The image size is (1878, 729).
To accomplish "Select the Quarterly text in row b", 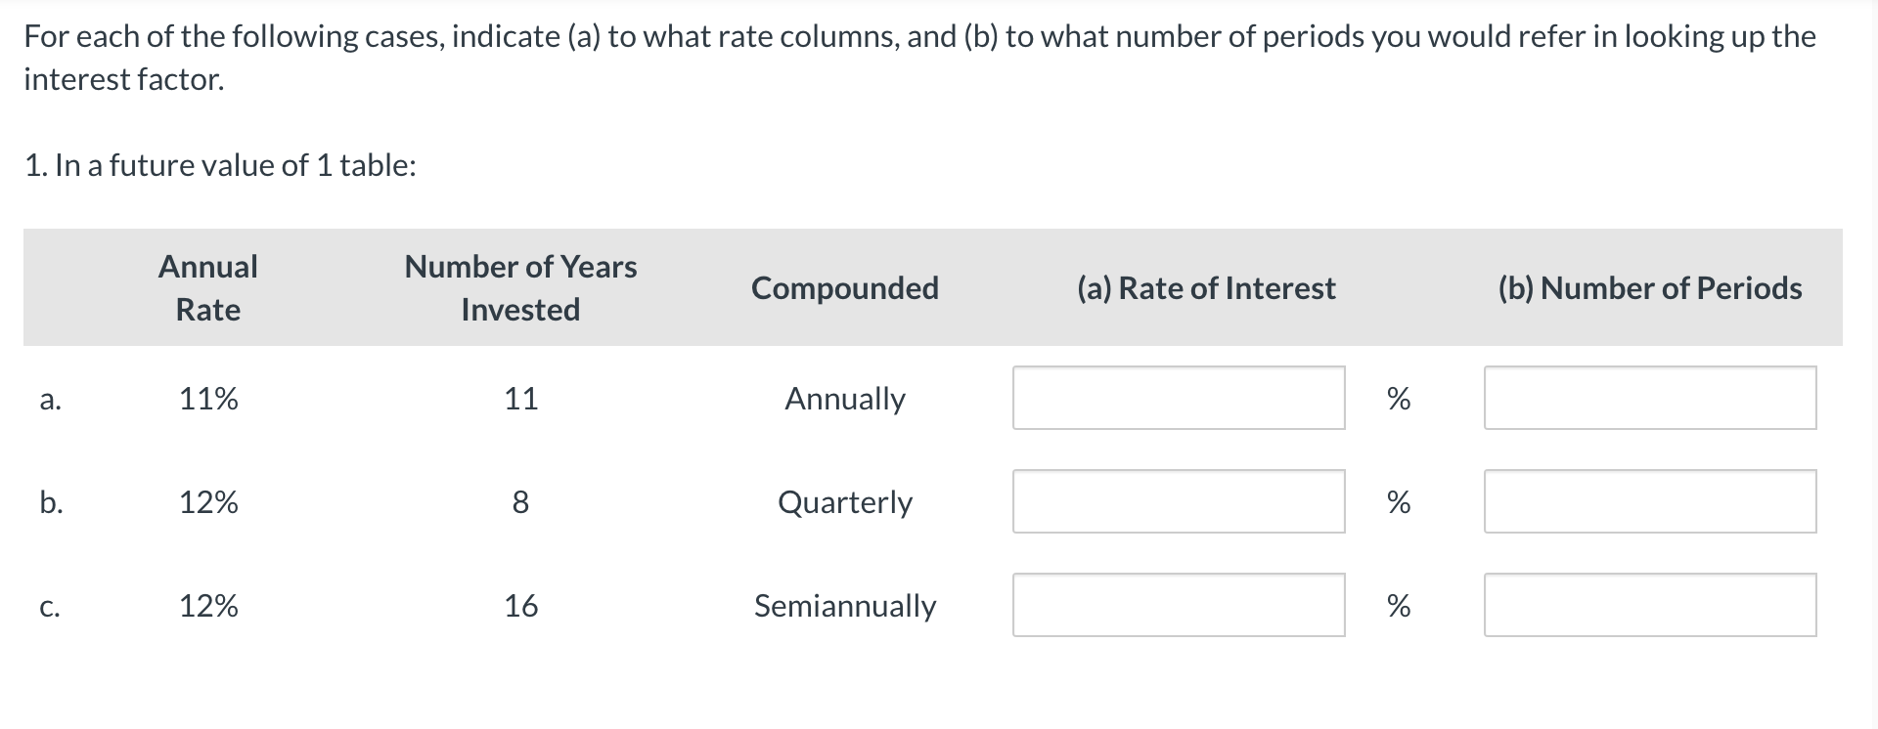I will point(844,503).
